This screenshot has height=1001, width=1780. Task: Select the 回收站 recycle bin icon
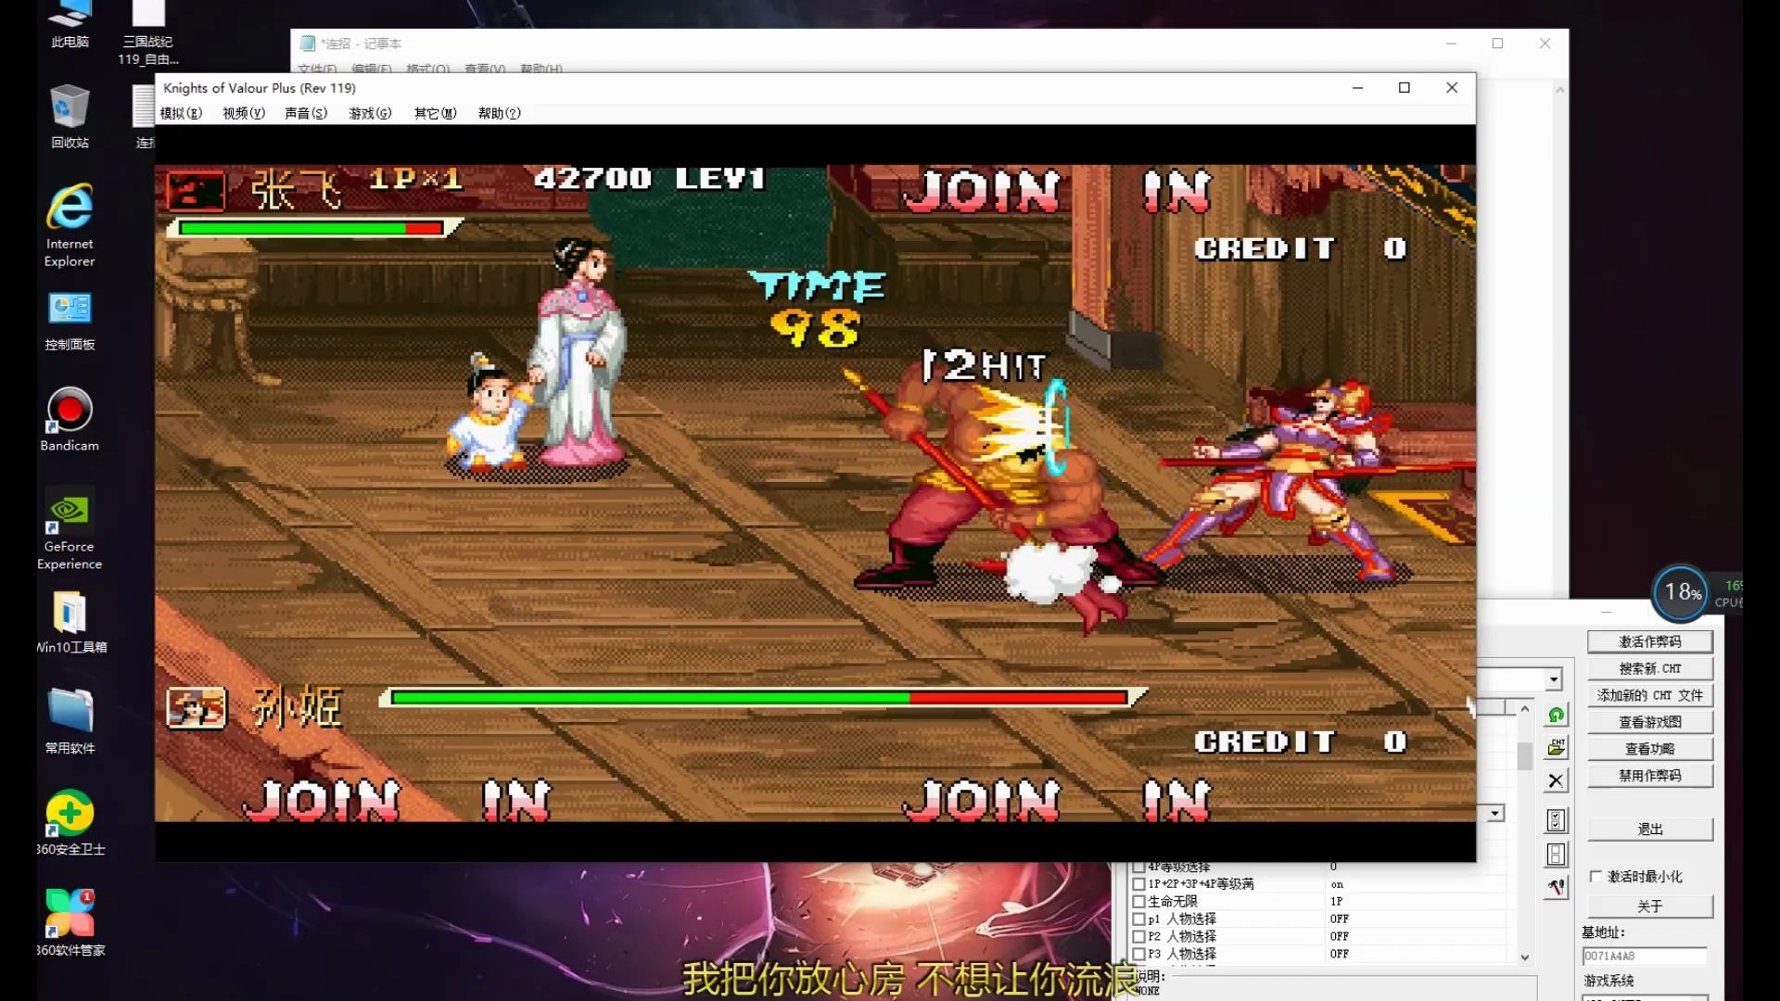pos(70,116)
